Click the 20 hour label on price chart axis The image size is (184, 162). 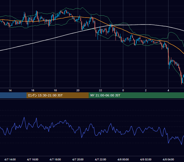[78, 90]
